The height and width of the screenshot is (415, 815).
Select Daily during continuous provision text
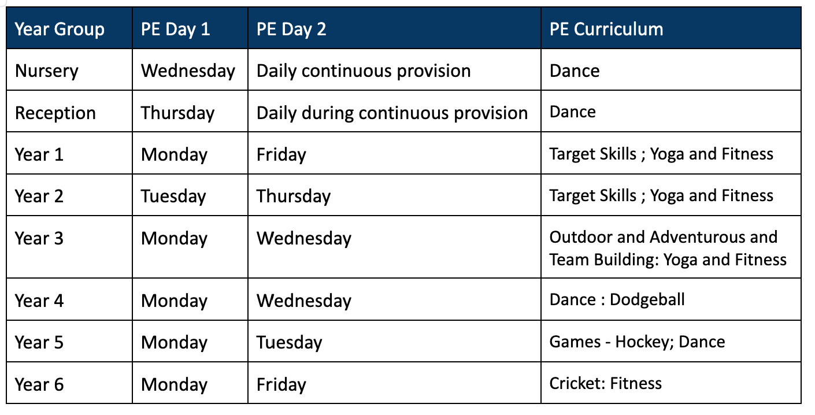click(x=392, y=113)
